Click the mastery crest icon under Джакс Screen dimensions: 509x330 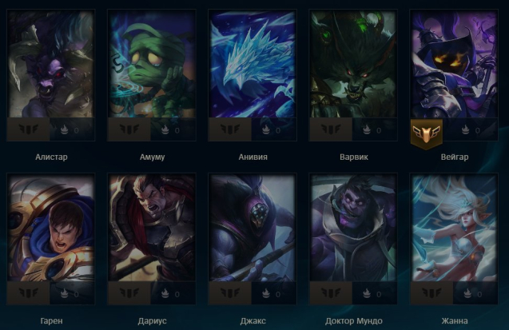pyautogui.click(x=230, y=292)
